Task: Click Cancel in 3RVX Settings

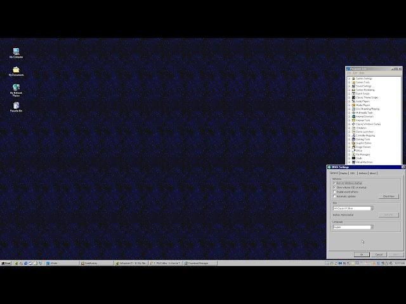Action: (x=379, y=255)
